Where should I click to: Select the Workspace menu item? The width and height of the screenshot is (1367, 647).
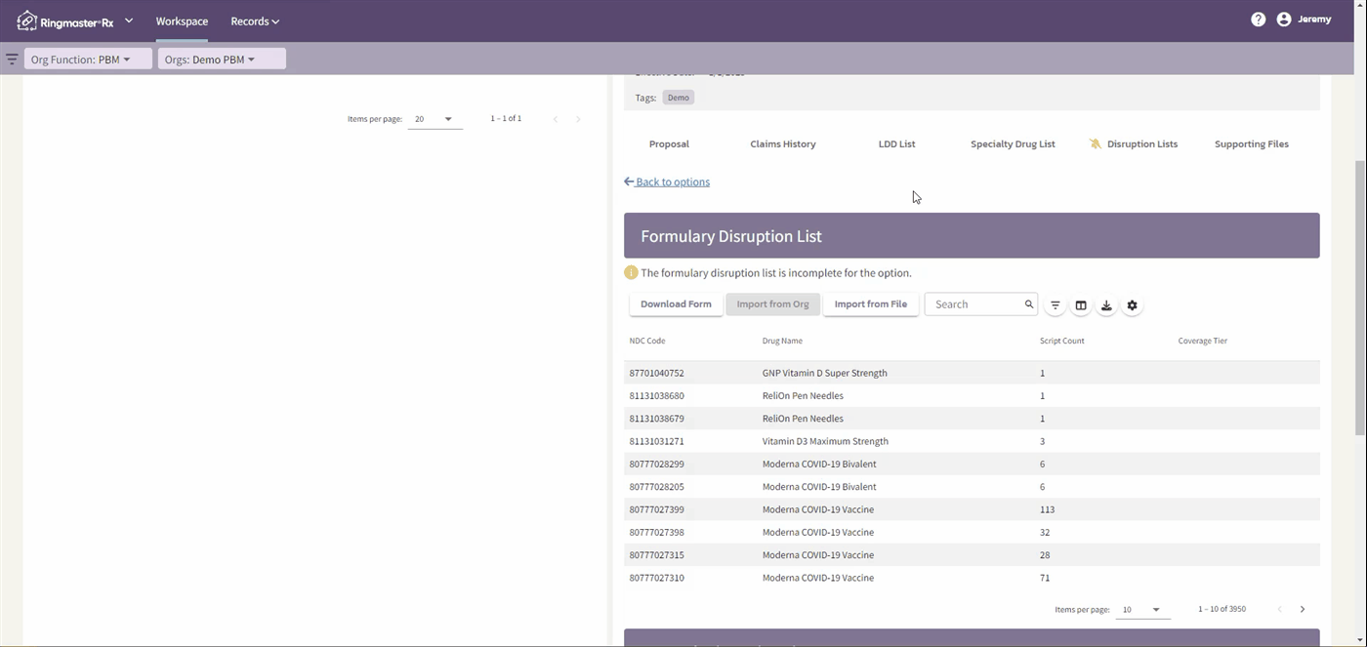pyautogui.click(x=182, y=21)
